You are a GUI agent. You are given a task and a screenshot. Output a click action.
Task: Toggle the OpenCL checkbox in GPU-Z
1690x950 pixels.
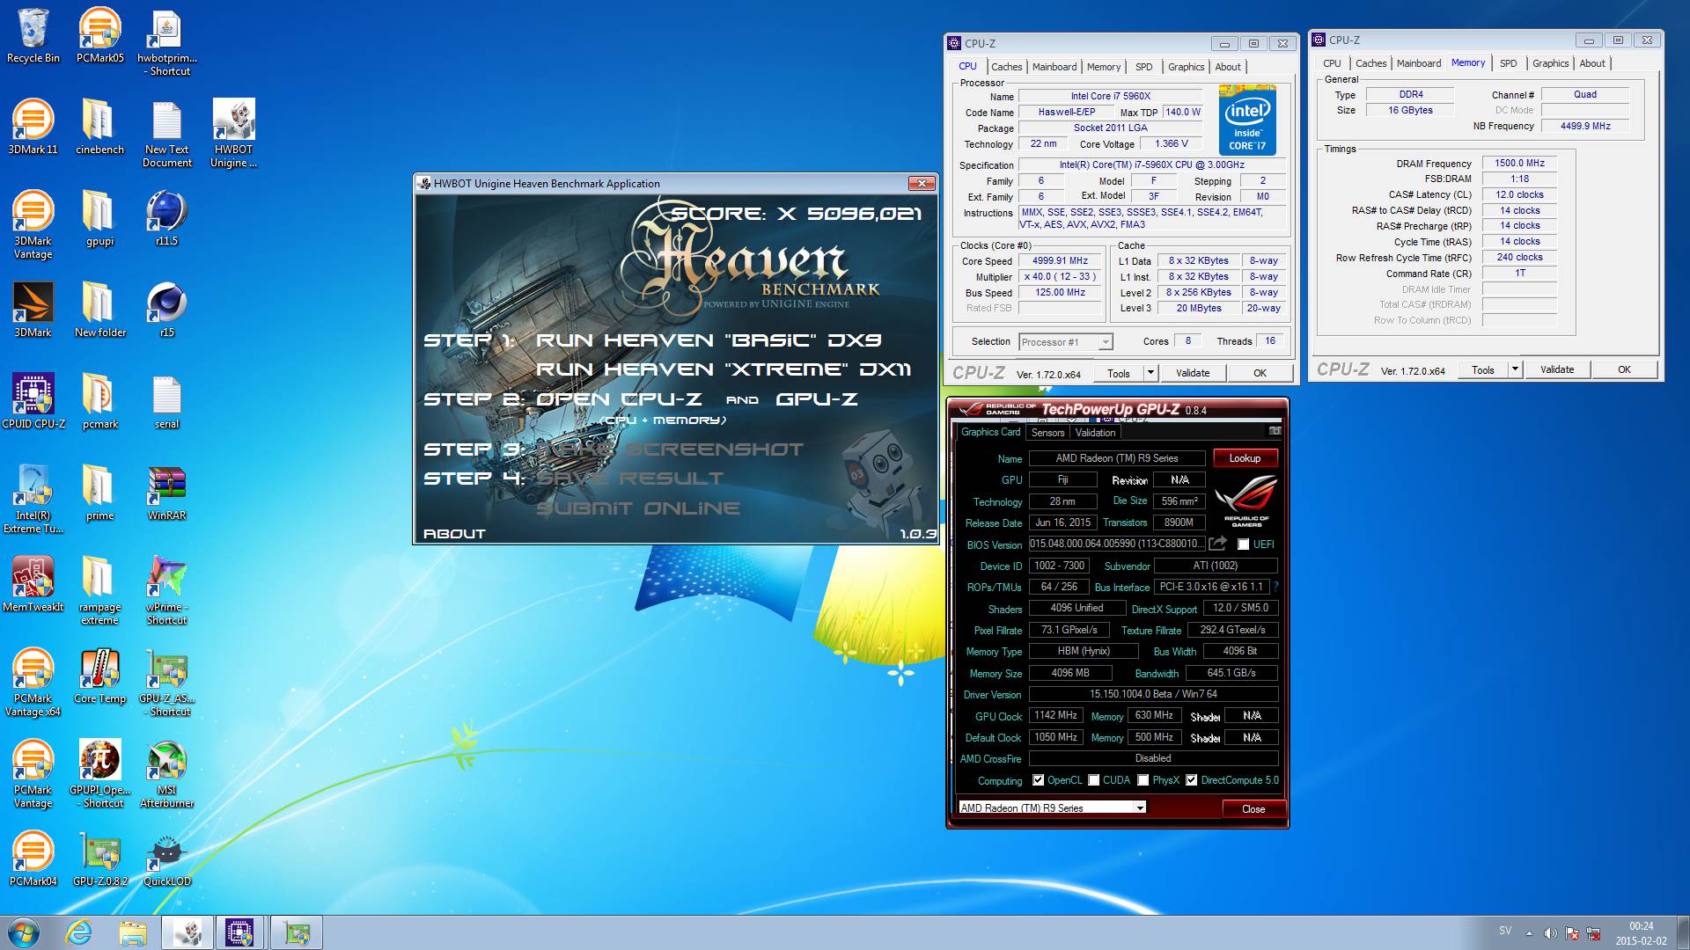(1039, 780)
